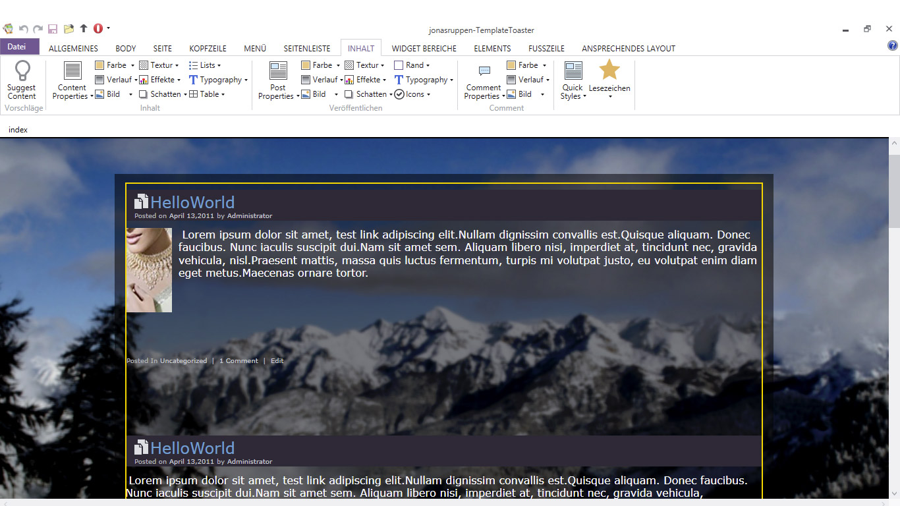Click the Post Properties icon
Image resolution: width=900 pixels, height=506 pixels.
coord(278,71)
